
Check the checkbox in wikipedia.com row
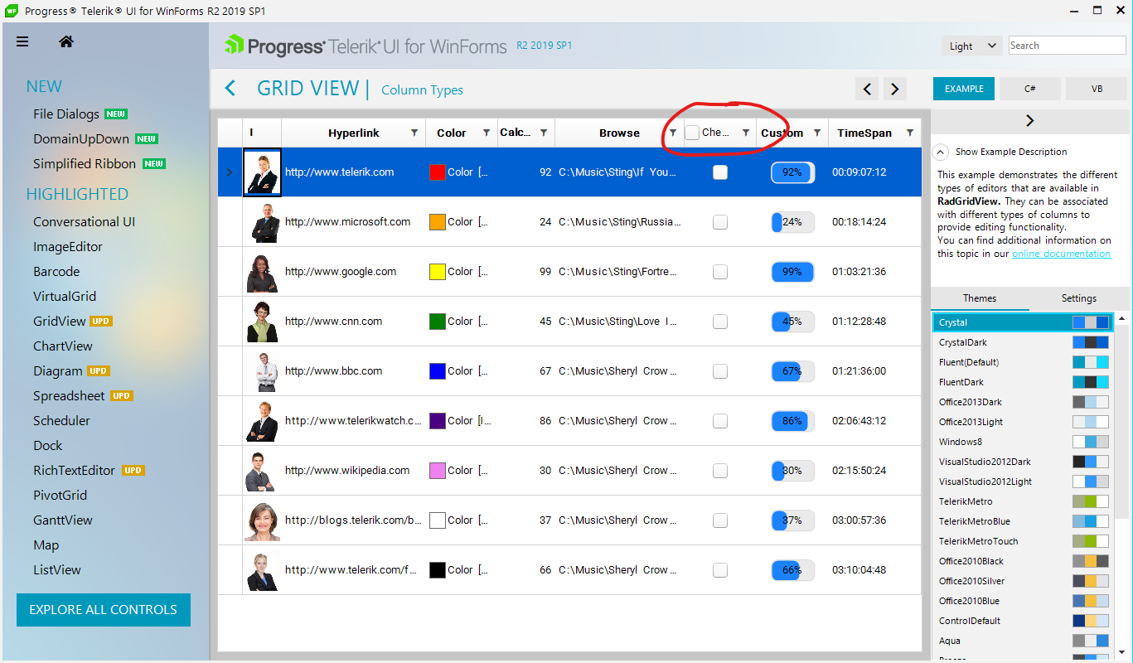[720, 471]
